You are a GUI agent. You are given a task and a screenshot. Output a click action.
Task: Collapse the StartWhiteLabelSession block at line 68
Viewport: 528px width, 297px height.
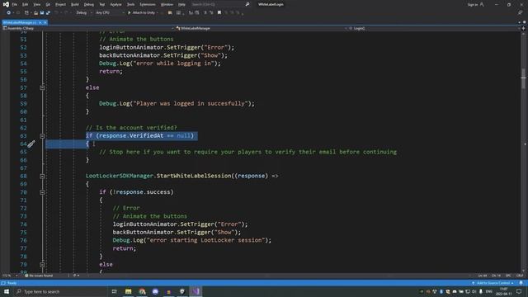point(42,176)
